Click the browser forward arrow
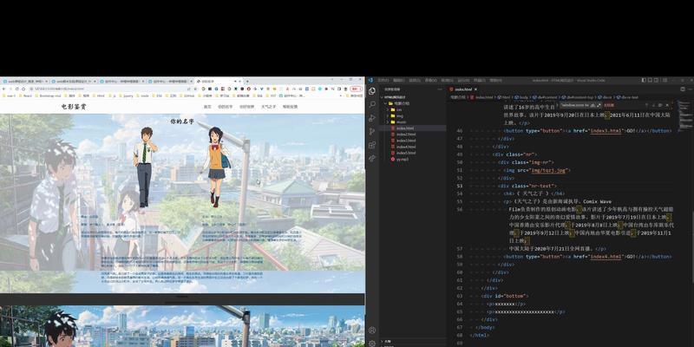Screen dimensions: 694x347 [10, 89]
